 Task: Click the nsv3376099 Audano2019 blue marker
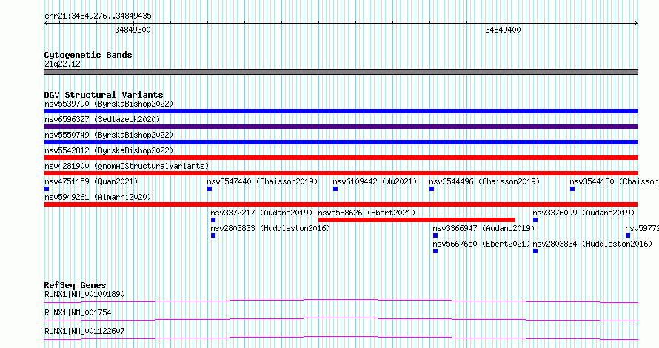tap(535, 220)
